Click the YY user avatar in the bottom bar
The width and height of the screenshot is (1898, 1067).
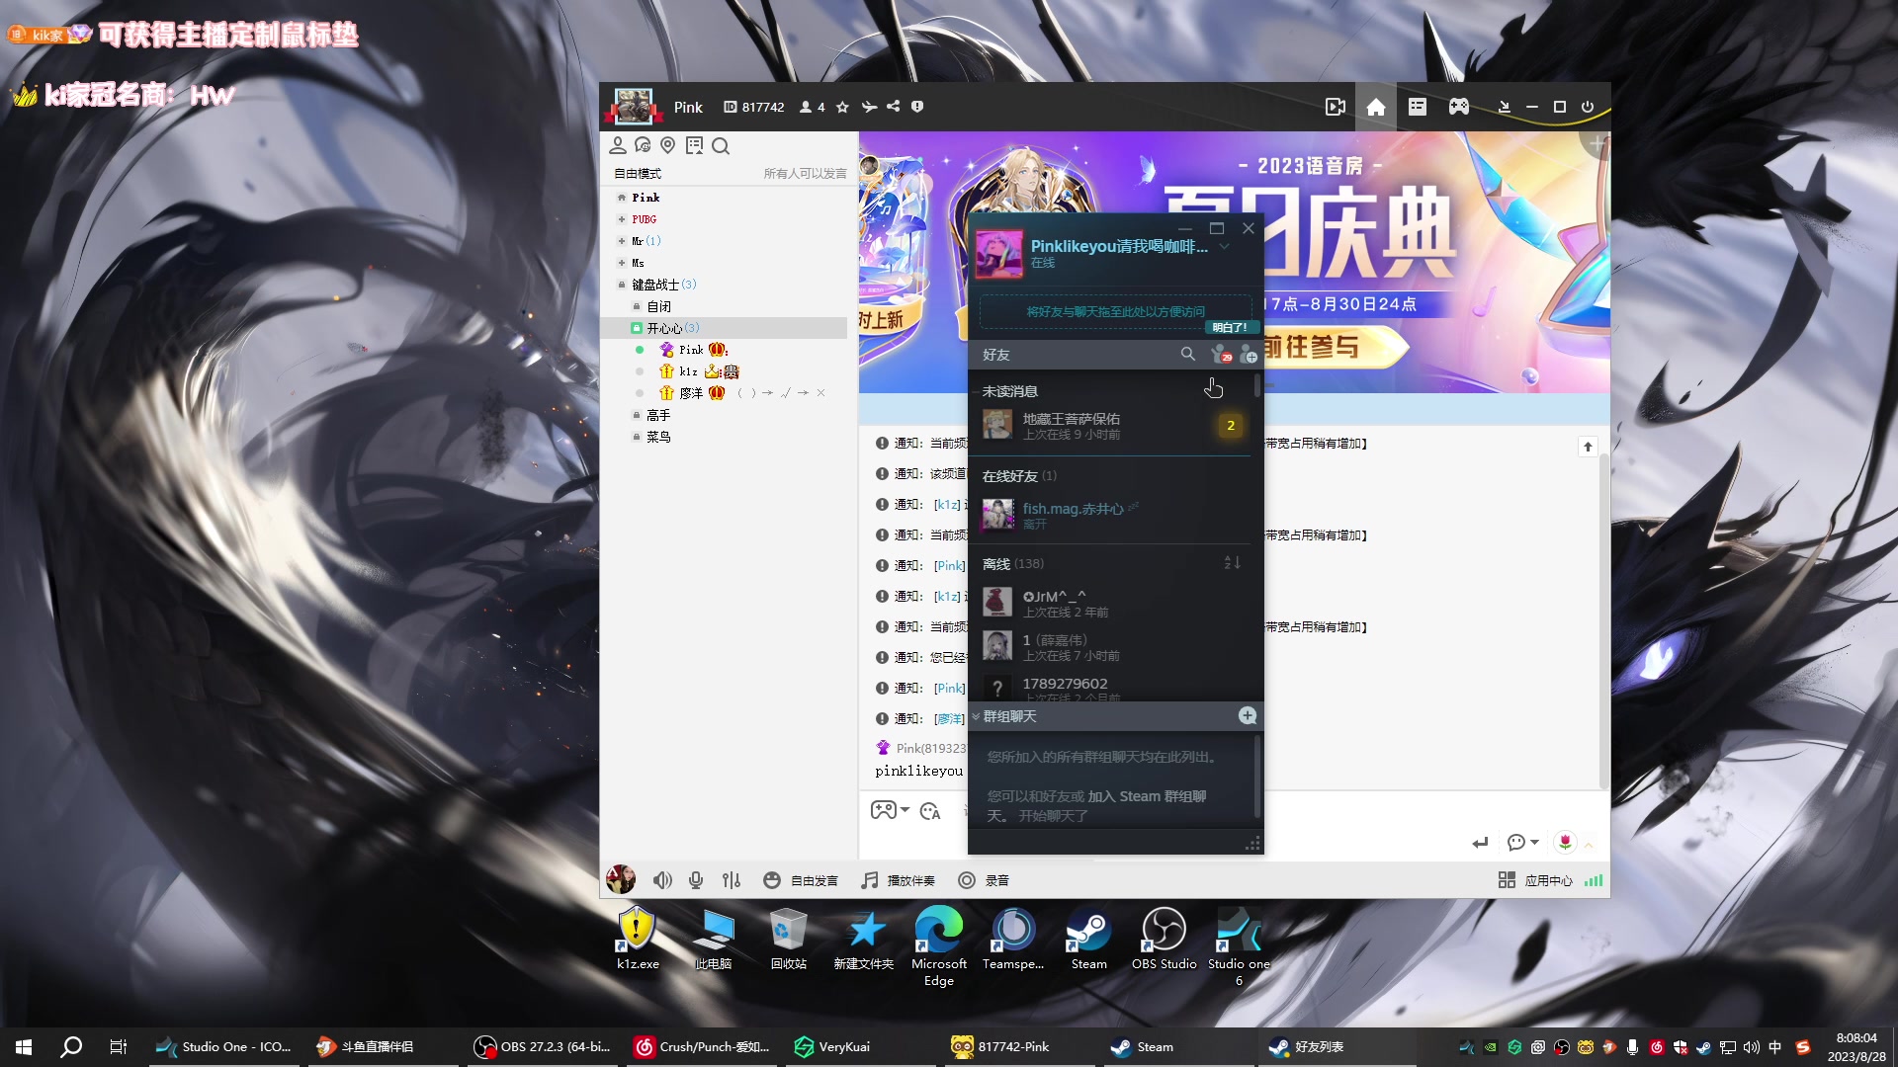click(621, 879)
